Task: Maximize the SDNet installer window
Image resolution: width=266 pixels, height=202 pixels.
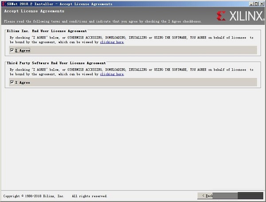Action: coord(256,4)
